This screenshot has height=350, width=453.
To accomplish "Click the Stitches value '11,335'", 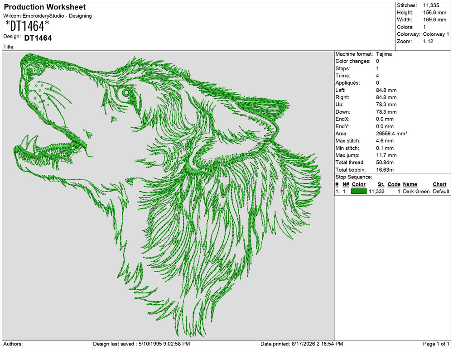I will tap(431, 5).
